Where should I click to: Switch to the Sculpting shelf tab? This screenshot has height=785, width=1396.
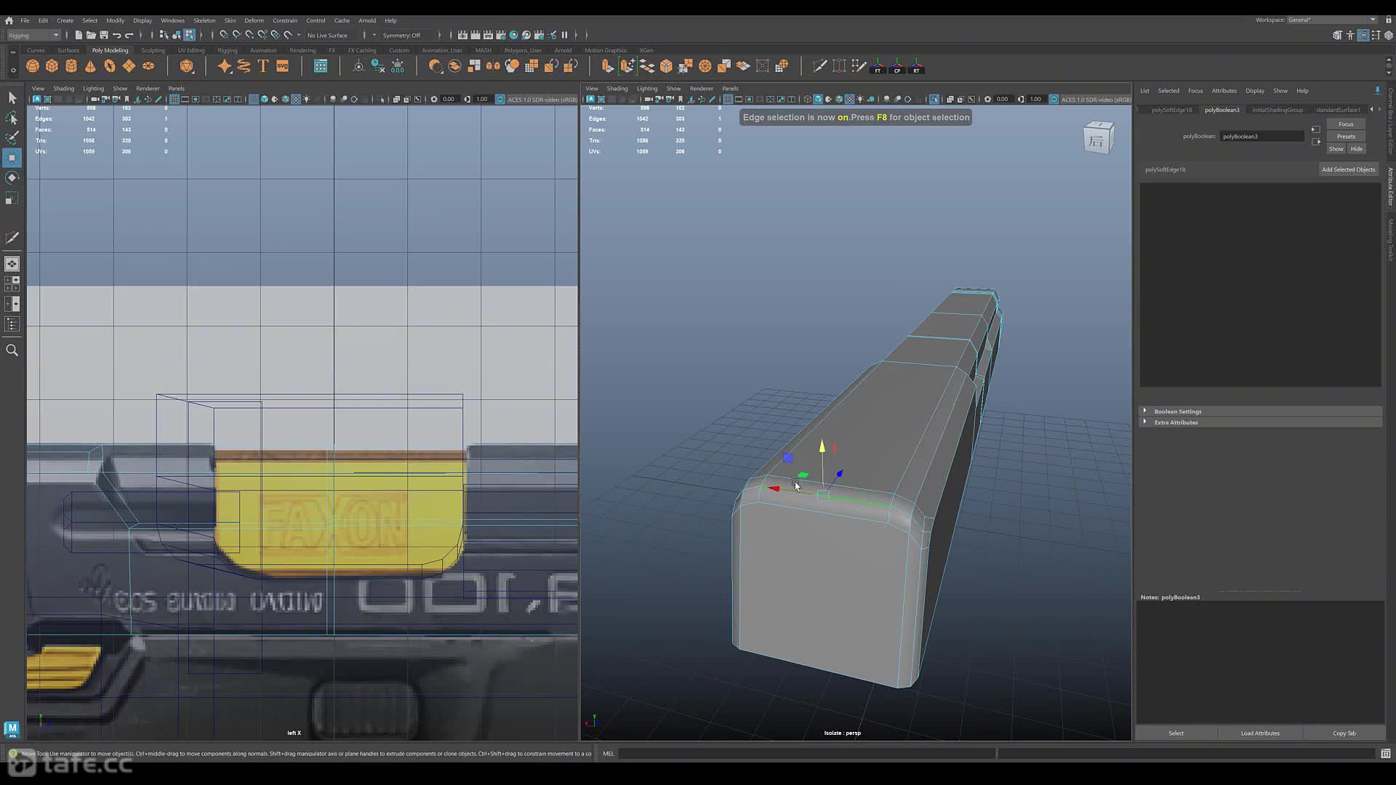click(153, 50)
